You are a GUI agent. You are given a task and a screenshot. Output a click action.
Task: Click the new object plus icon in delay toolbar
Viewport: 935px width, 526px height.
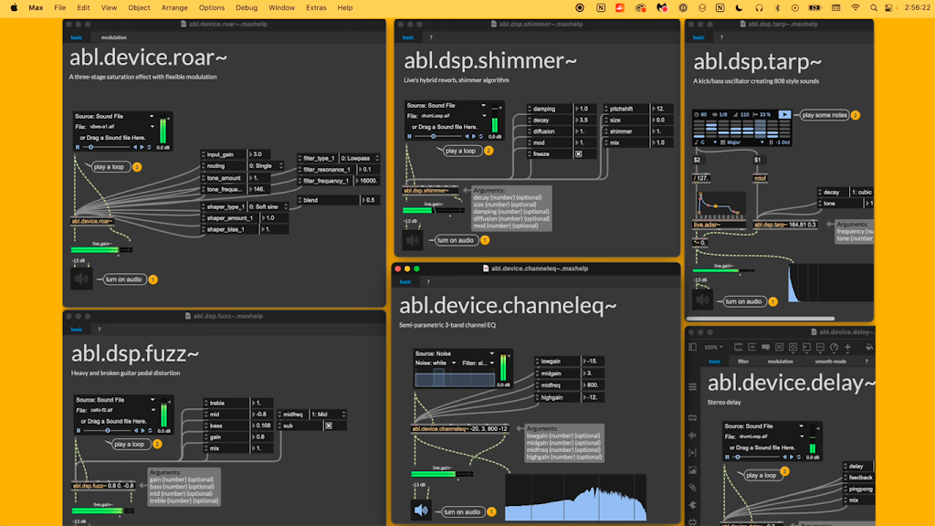point(847,346)
